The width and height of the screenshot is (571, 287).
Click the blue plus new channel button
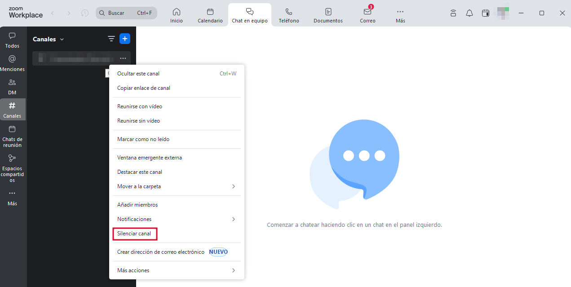(125, 39)
